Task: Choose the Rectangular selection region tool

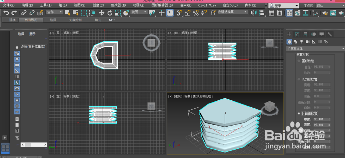Action: (x=84, y=13)
